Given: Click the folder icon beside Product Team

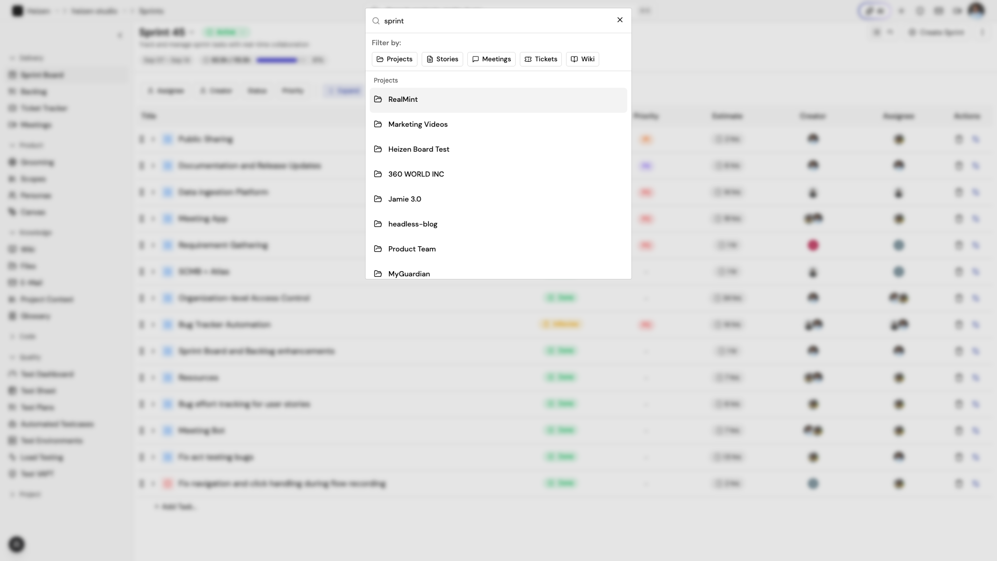Looking at the screenshot, I should [378, 249].
